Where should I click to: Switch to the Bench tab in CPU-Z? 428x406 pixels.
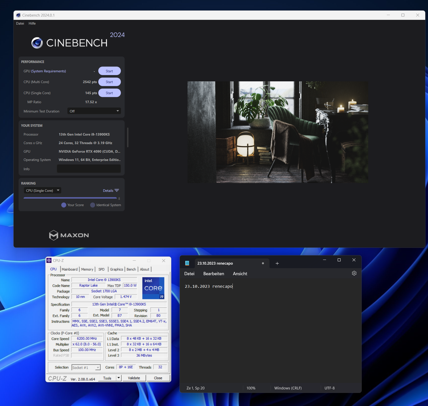131,269
